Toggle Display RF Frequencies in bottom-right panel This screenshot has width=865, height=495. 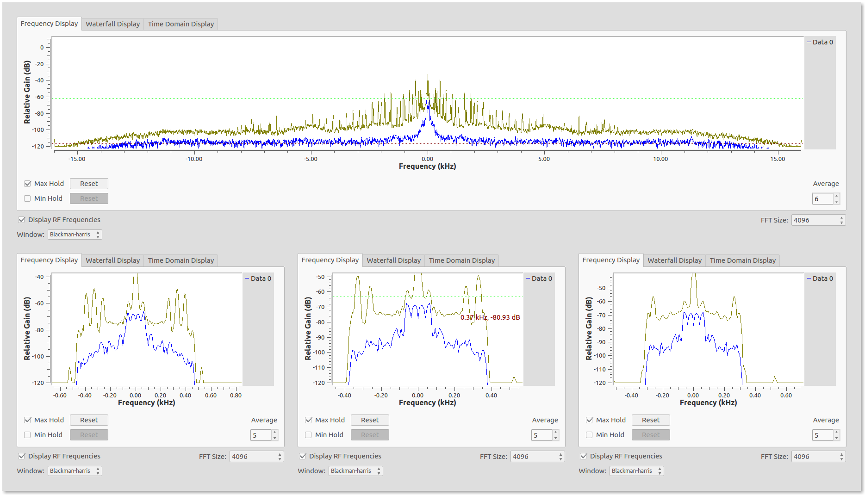coord(583,456)
